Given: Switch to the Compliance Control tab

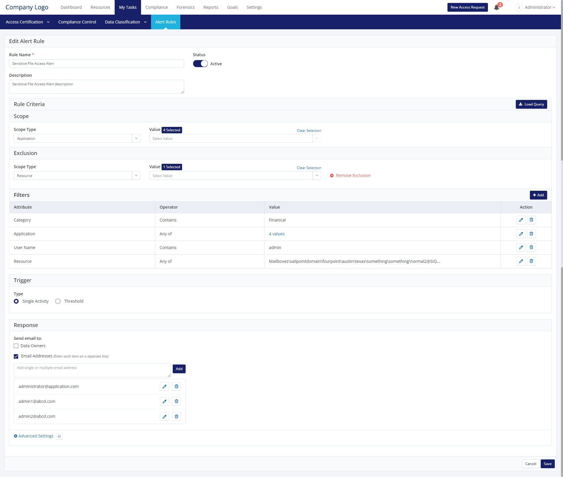Looking at the screenshot, I should click(77, 22).
